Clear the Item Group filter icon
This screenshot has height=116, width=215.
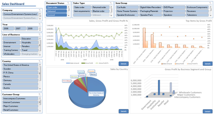point(210,3)
